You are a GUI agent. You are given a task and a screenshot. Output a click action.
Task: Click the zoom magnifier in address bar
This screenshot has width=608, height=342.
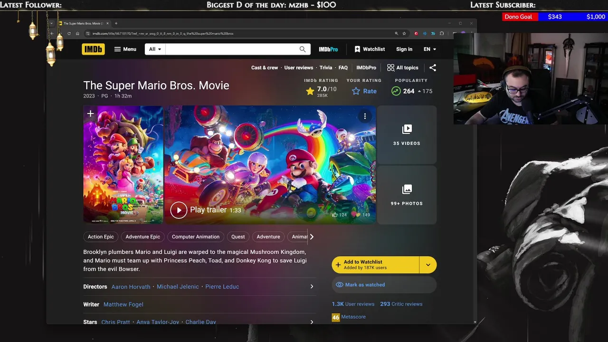coord(396,33)
